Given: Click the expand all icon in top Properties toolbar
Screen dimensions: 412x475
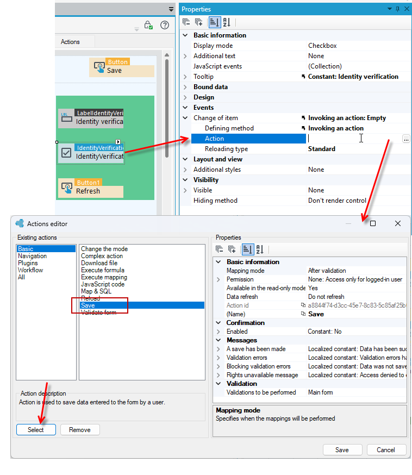Looking at the screenshot, I should click(198, 22).
